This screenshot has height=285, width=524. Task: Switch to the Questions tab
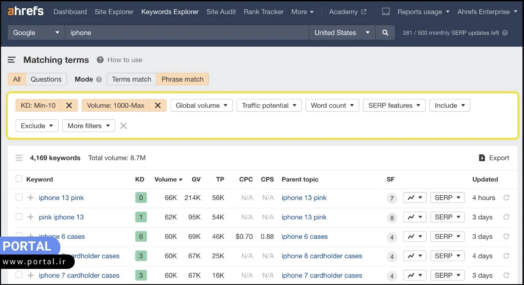click(46, 79)
